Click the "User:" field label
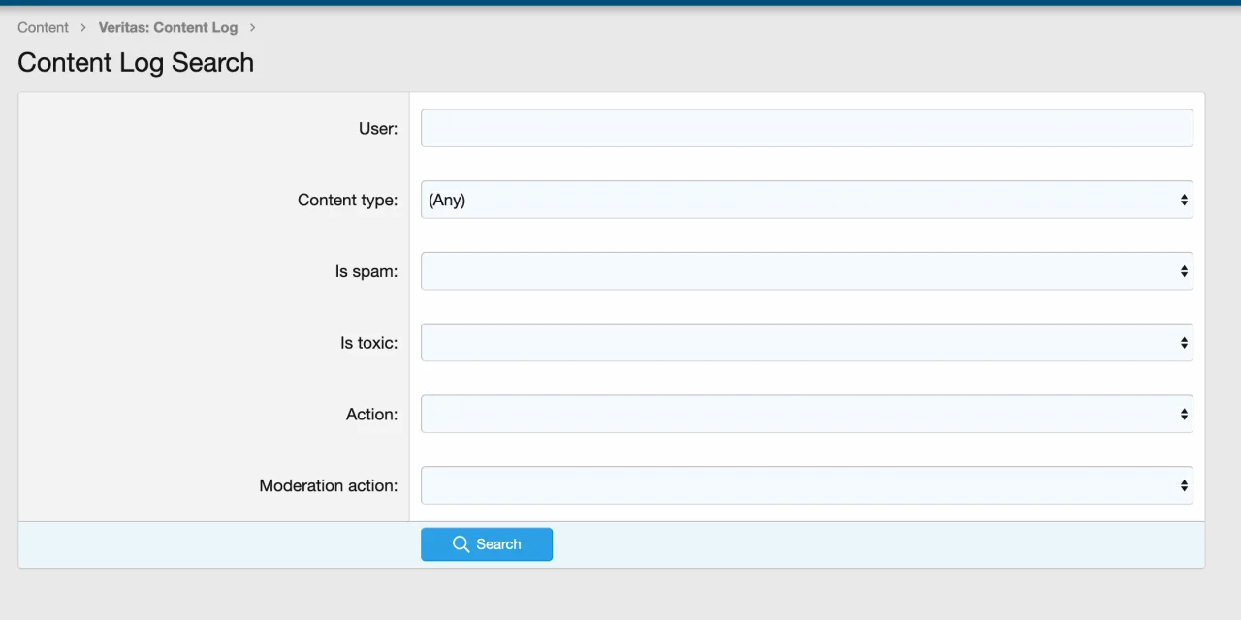This screenshot has width=1241, height=620. (378, 128)
